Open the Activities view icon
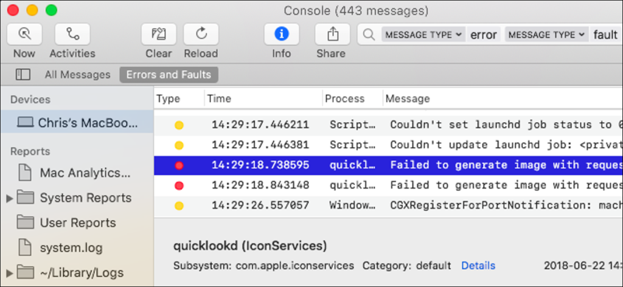This screenshot has height=287, width=623. coord(72,34)
